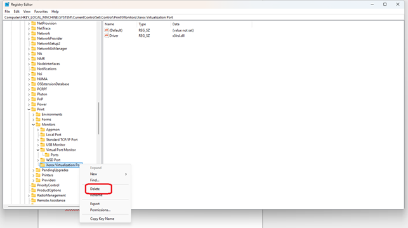The width and height of the screenshot is (408, 228).
Task: Click the OSExtensionDatabase folder icon
Action: pyautogui.click(x=34, y=84)
